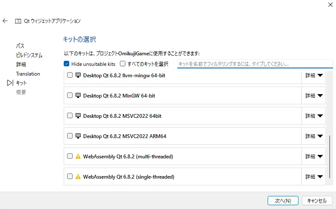
Task: Click the monitor icon for MSVC2022 64bit kit
Action: pyautogui.click(x=78, y=116)
